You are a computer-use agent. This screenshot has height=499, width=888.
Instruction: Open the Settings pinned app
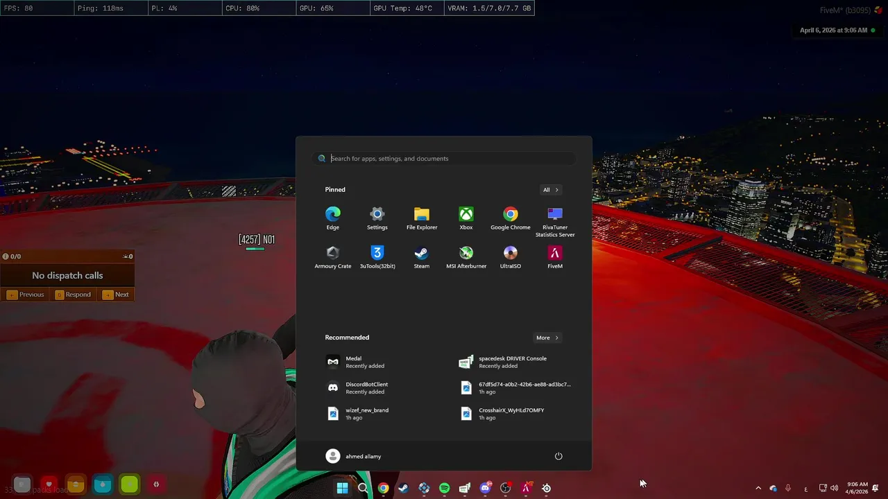tap(377, 218)
